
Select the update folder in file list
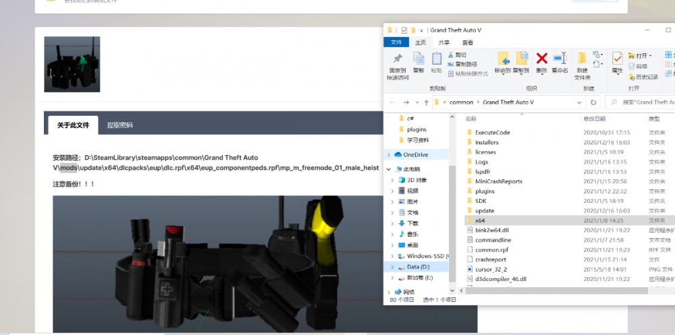pos(485,211)
